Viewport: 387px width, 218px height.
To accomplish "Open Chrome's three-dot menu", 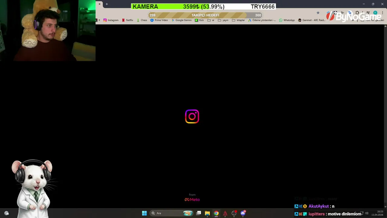I will 382,13.
